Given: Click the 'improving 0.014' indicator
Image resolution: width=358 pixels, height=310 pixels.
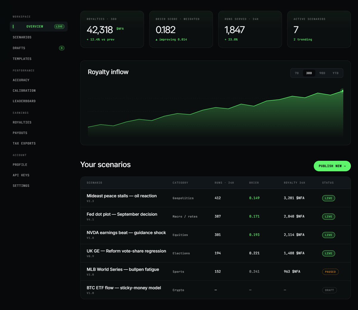Looking at the screenshot, I should [x=171, y=40].
